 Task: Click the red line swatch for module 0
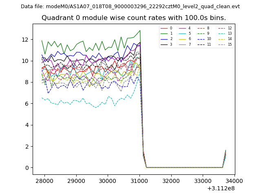point(165,28)
